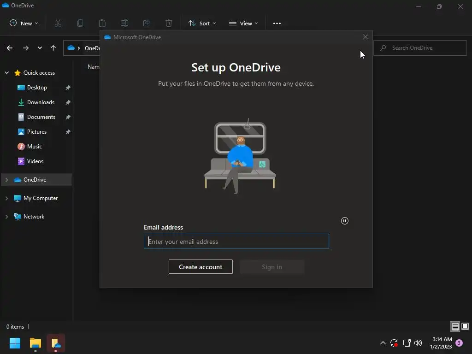Go up one folder level
The width and height of the screenshot is (472, 354).
(53, 48)
